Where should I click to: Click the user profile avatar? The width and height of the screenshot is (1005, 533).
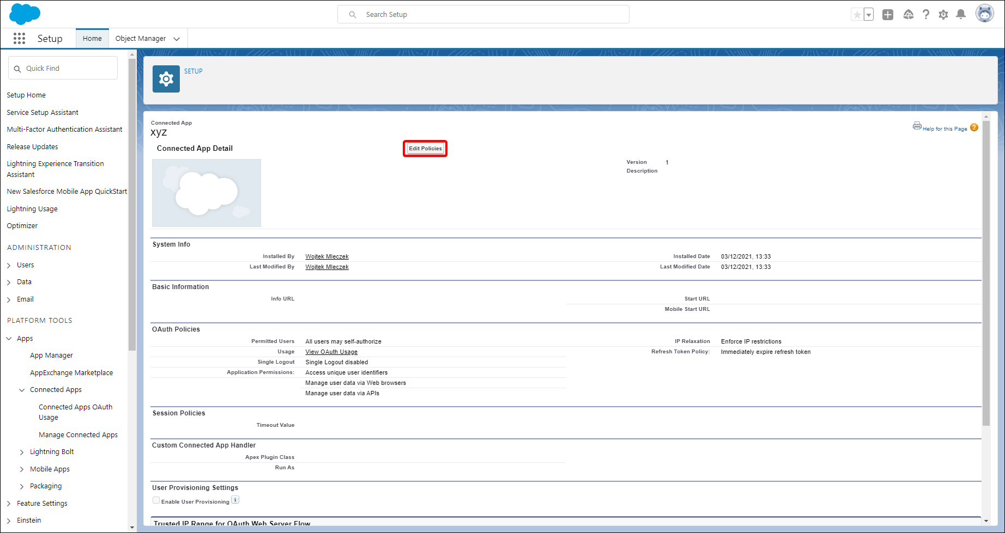tap(984, 14)
